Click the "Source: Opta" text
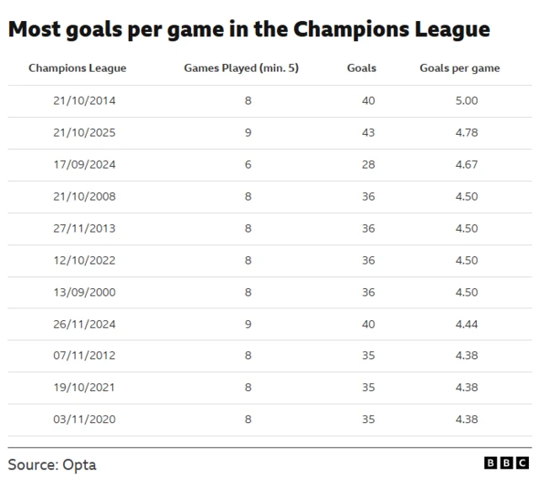 (x=52, y=464)
